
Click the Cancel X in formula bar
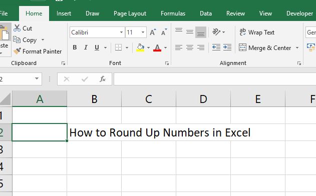(x=67, y=79)
